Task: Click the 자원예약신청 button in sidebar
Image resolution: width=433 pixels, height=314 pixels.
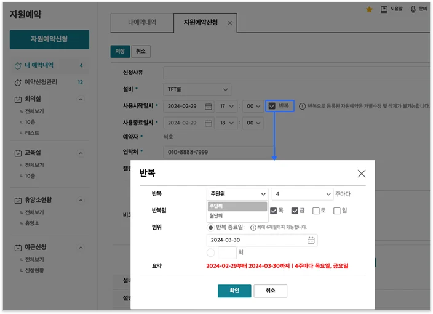Action: [49, 39]
